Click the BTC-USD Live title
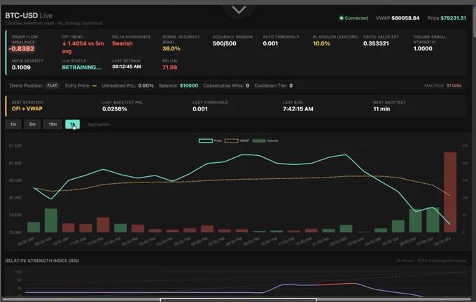The height and width of the screenshot is (302, 476). click(x=29, y=15)
